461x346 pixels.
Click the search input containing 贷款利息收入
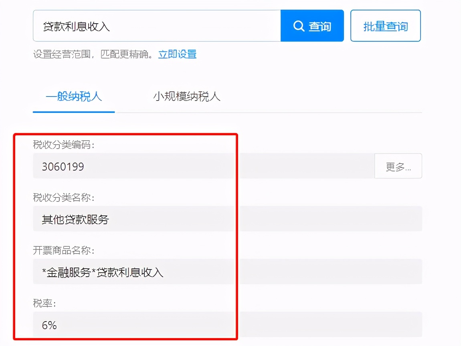pos(156,26)
